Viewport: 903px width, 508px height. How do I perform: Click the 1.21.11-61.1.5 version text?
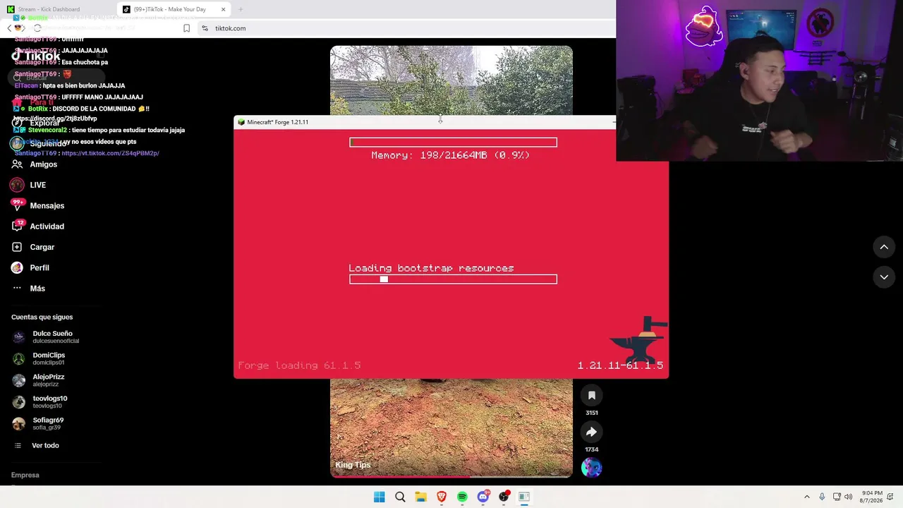coord(621,365)
